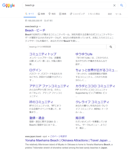Click the beach.jp site search field
The height and width of the screenshot is (150, 128).
(67, 47)
